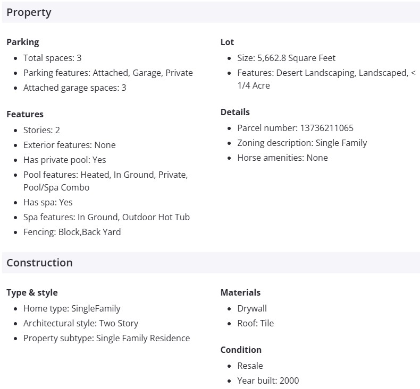Select the Roof: Tile entry
The height and width of the screenshot is (389, 420).
coord(255,323)
